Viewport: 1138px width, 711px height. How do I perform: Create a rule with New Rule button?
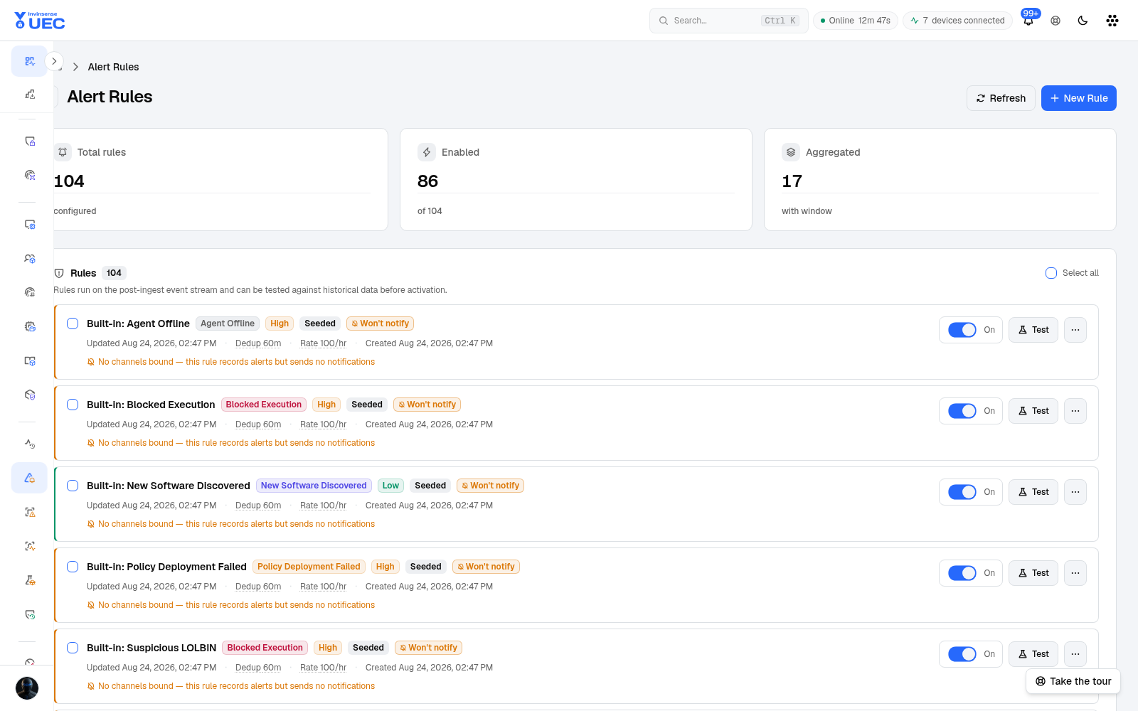tap(1079, 98)
